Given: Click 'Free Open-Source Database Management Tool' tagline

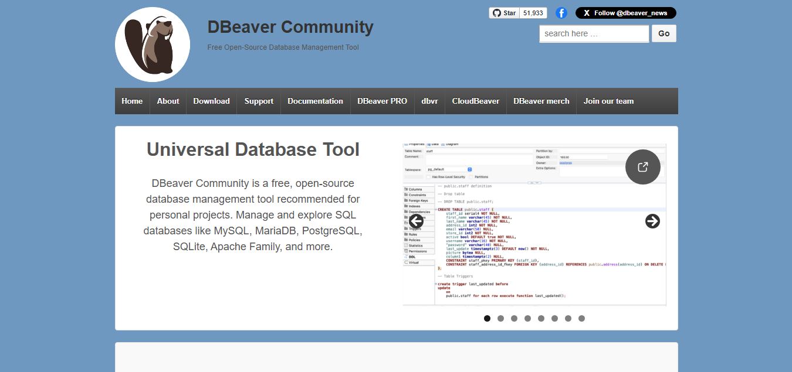Looking at the screenshot, I should point(283,47).
